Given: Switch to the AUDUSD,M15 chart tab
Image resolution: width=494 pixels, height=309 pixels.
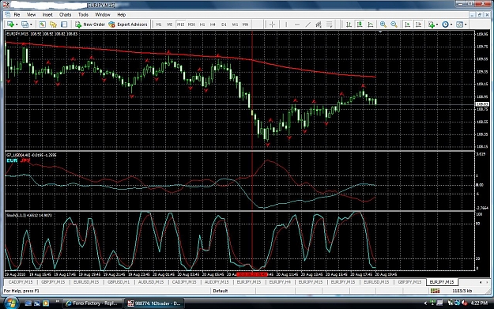Looking at the screenshot, I should click(x=151, y=282).
